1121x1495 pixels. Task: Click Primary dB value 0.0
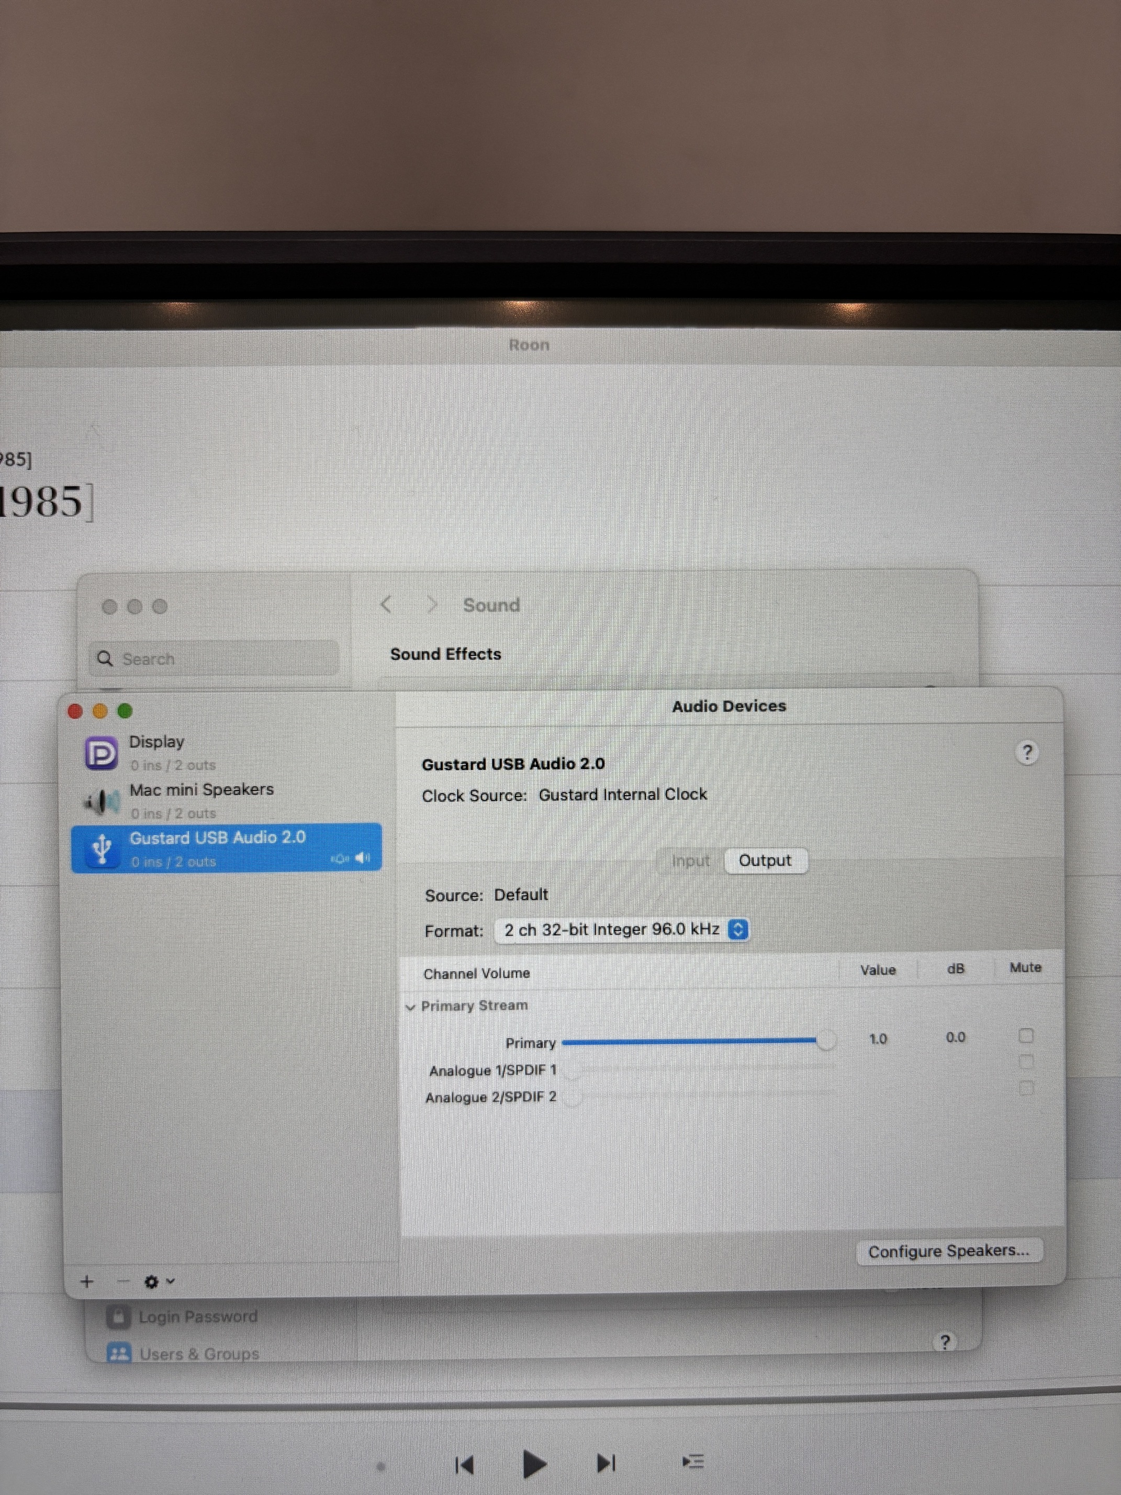pyautogui.click(x=956, y=1037)
